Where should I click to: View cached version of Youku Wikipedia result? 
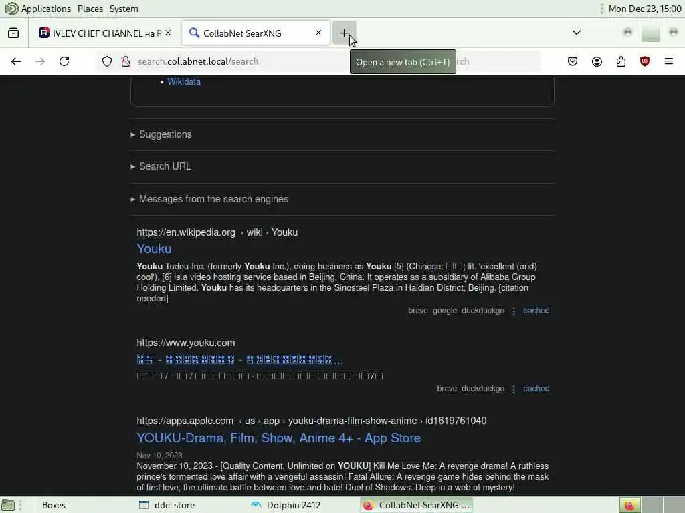coord(536,311)
